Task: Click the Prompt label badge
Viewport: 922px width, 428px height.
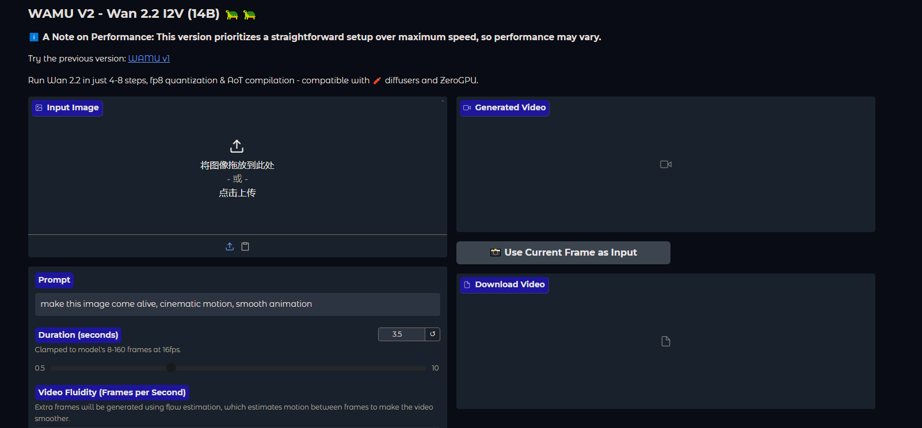Action: point(54,280)
